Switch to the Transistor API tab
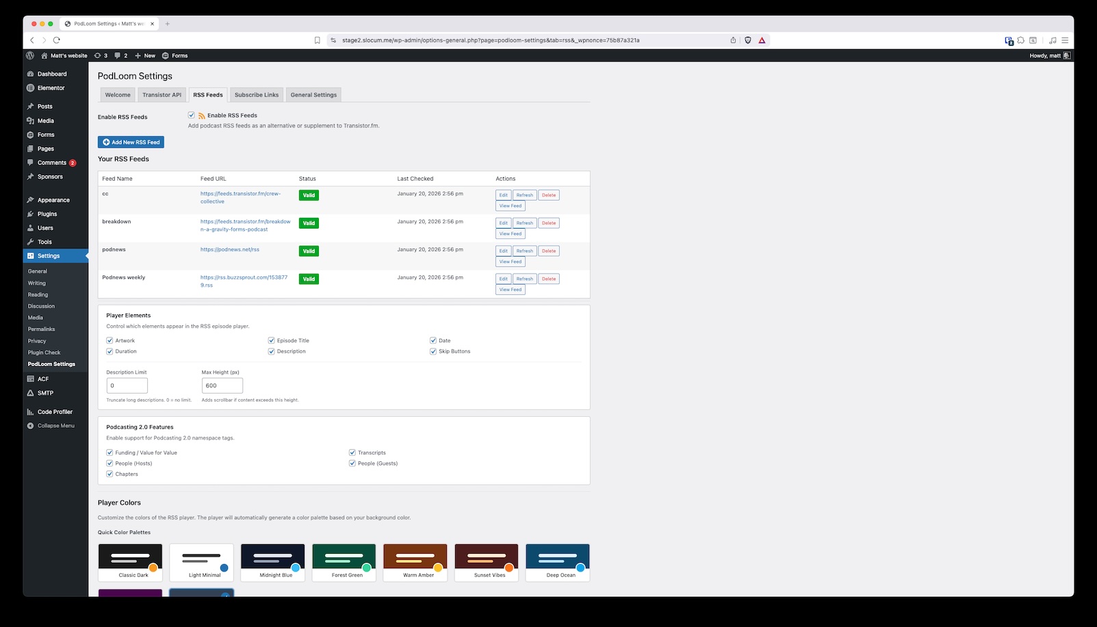The width and height of the screenshot is (1097, 627). click(x=162, y=94)
